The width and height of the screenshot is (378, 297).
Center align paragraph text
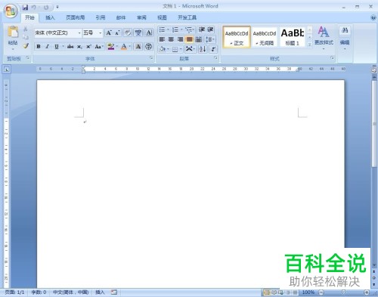click(171, 39)
